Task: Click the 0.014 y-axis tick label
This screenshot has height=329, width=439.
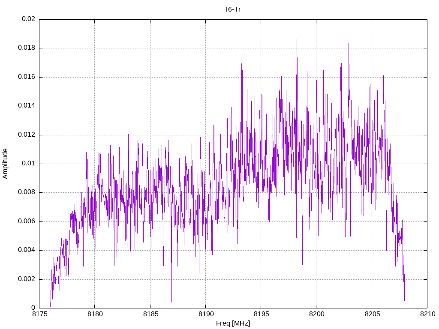Action: tap(27, 106)
